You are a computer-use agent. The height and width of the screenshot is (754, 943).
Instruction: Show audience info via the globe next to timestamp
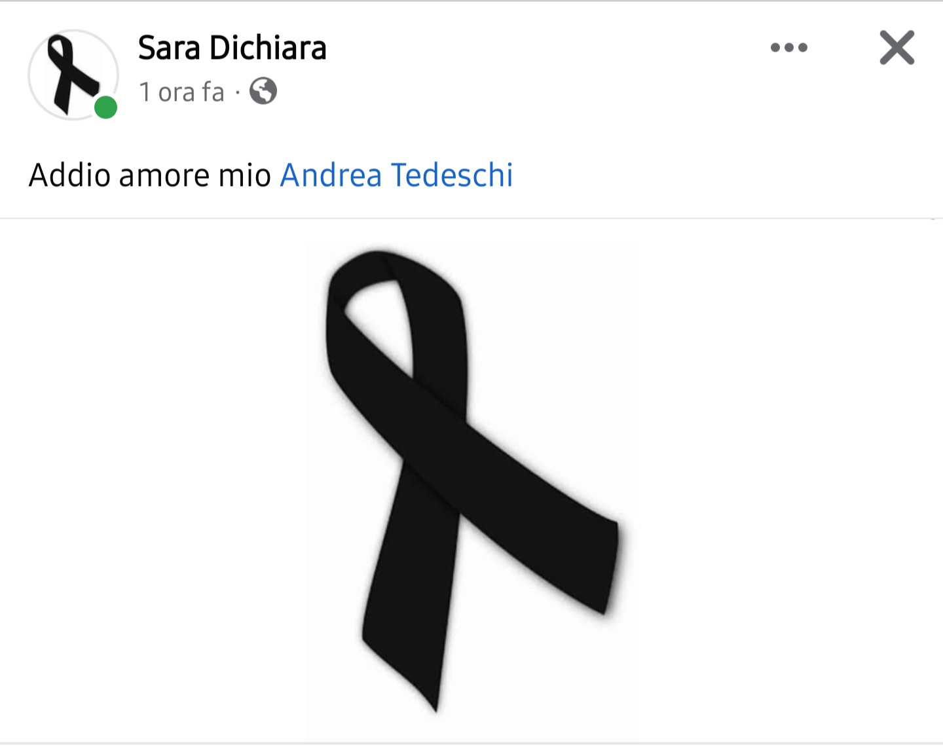coord(263,91)
